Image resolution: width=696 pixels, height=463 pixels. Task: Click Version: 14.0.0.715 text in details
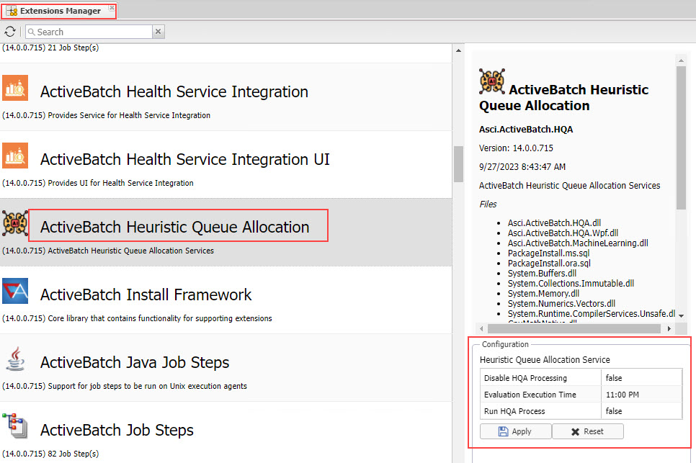pos(516,148)
